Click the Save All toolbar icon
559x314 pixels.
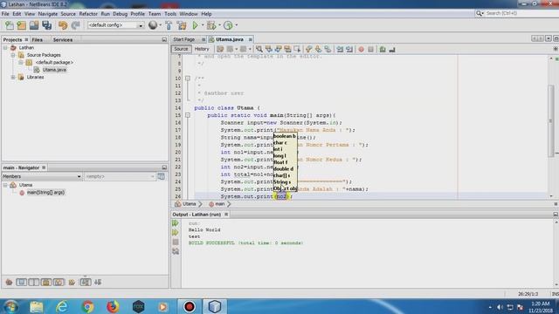46,25
